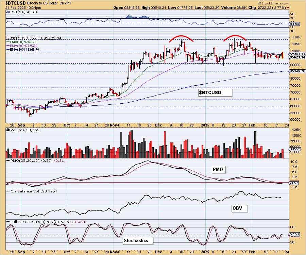Click the 'Bitcoin to US Dollar' title text
The width and height of the screenshot is (306, 255).
pos(42,3)
